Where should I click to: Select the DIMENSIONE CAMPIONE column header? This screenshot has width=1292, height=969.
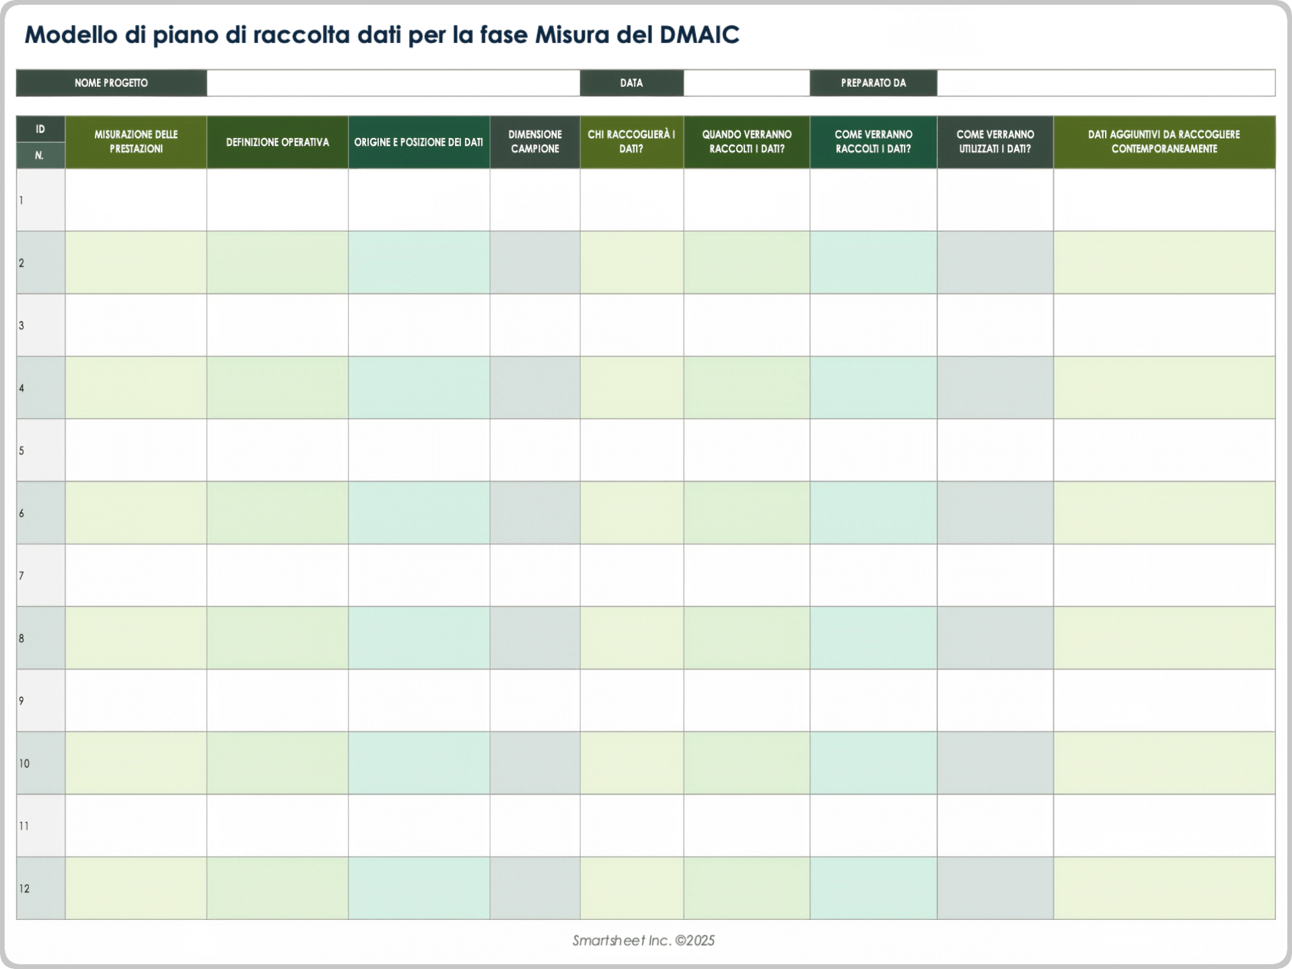tap(535, 141)
